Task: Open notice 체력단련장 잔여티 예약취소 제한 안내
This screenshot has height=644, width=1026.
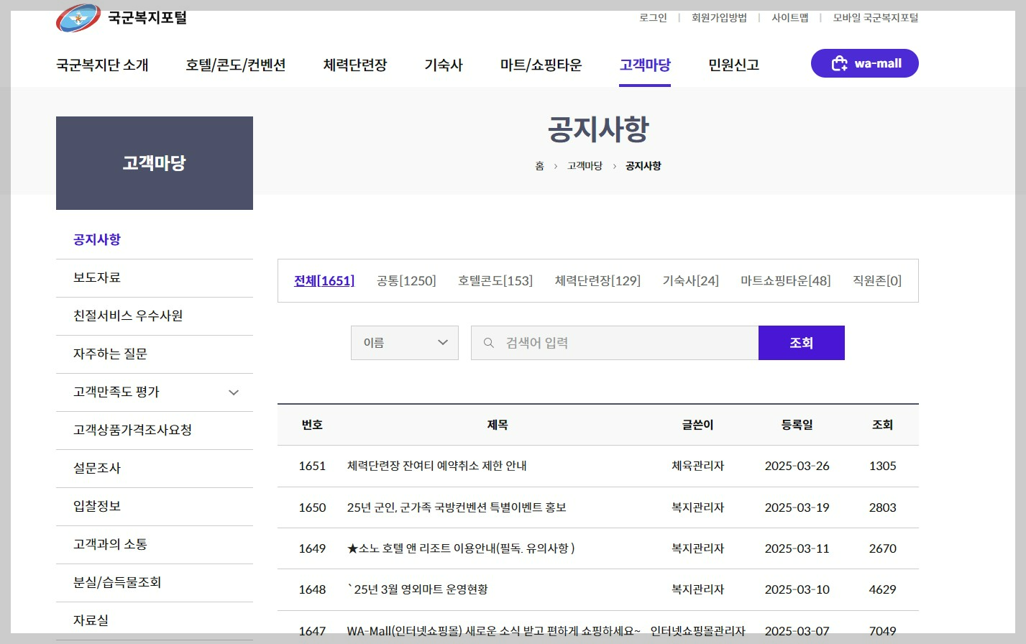Action: coord(437,466)
